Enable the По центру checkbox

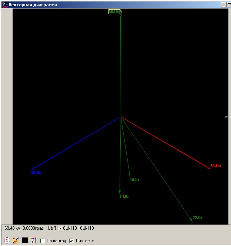pyautogui.click(x=42, y=241)
